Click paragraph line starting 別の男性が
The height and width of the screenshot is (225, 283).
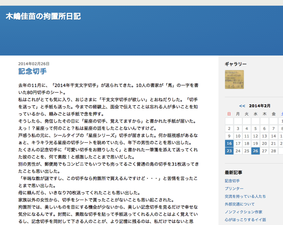point(108,164)
